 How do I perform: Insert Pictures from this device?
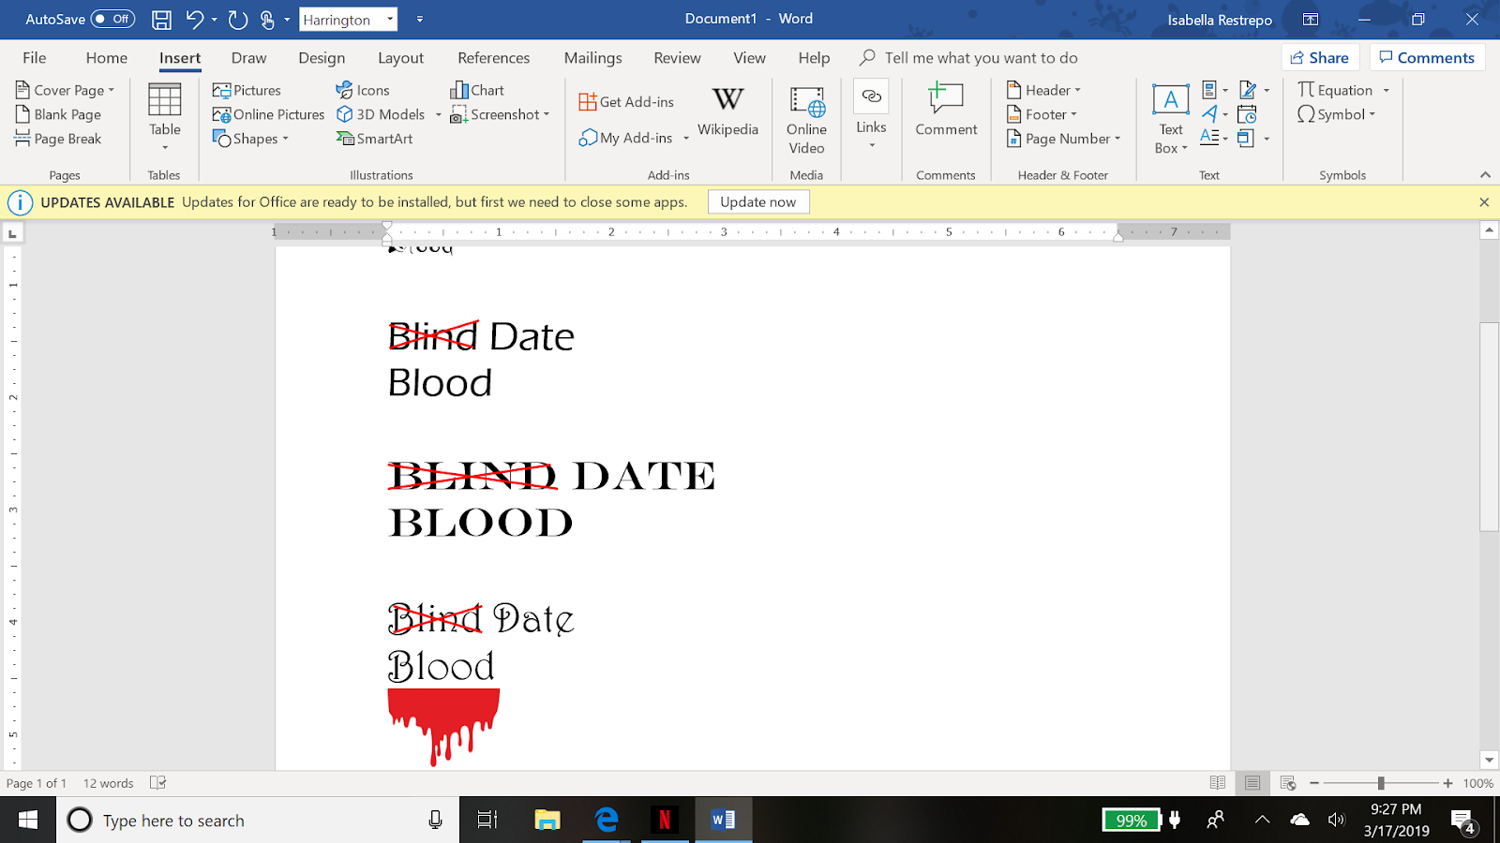247,90
